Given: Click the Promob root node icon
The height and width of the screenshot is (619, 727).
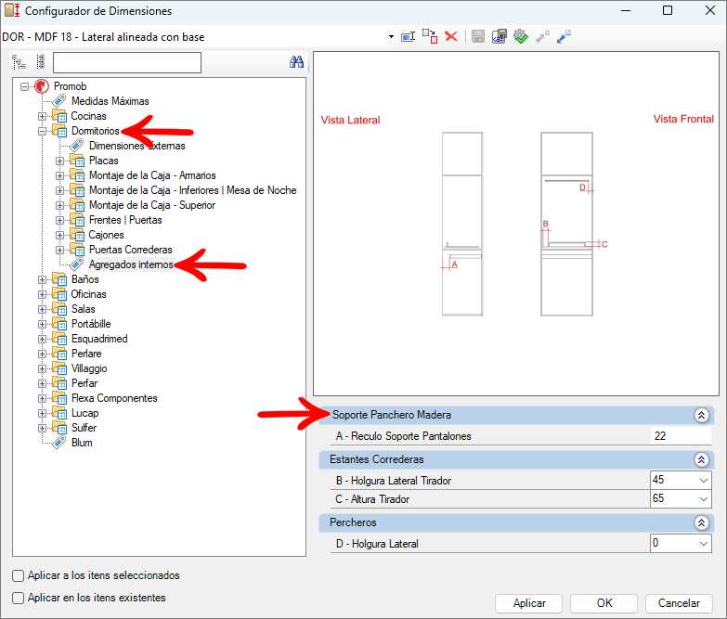Looking at the screenshot, I should [42, 86].
